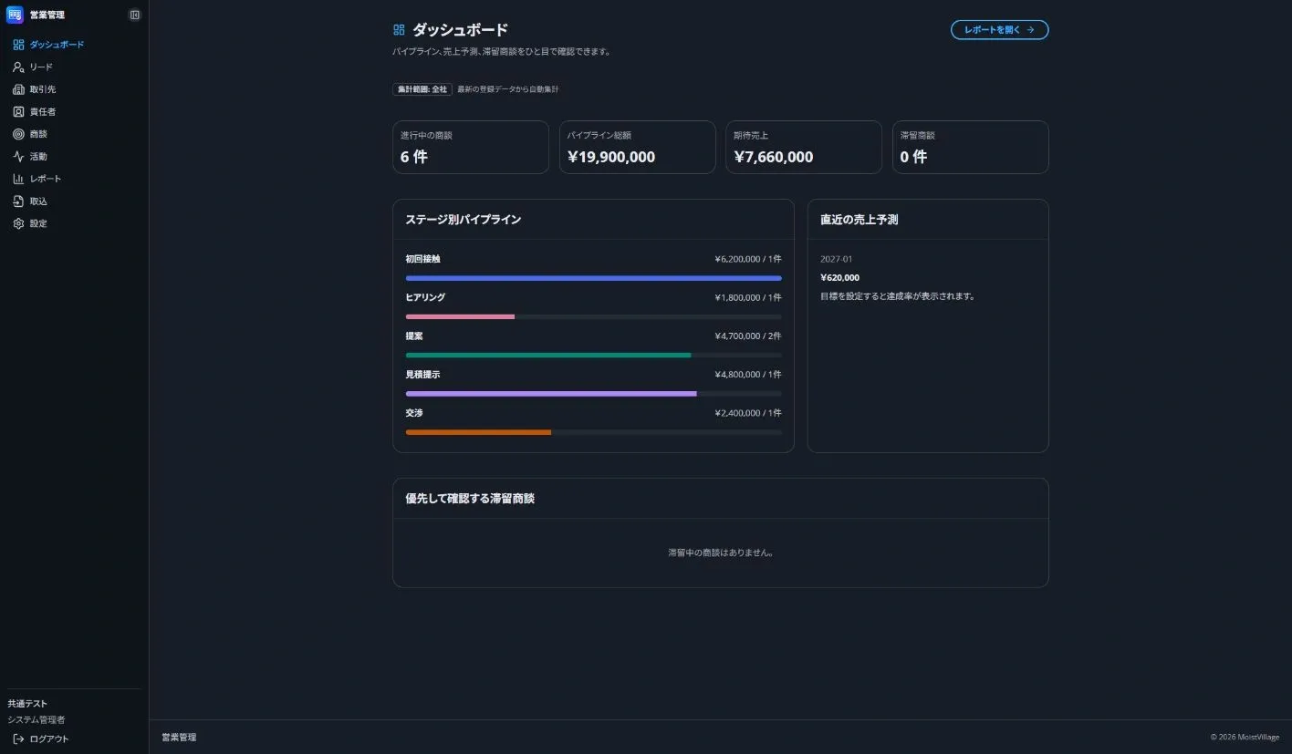Click the ¥6,200,000 / 1件 value
This screenshot has height=754, width=1292.
coord(748,259)
